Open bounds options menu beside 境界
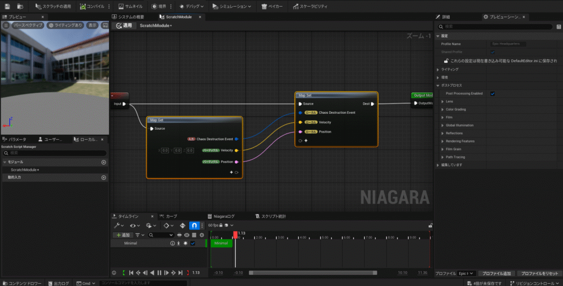The width and height of the screenshot is (563, 286). [x=171, y=7]
